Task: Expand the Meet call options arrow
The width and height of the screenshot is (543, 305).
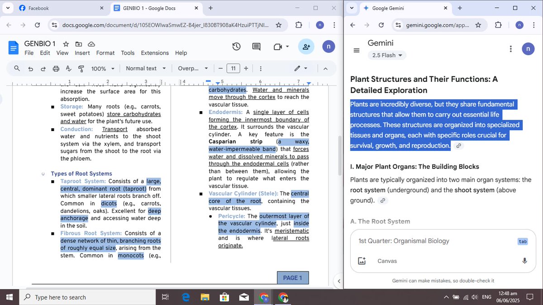Action: (287, 47)
